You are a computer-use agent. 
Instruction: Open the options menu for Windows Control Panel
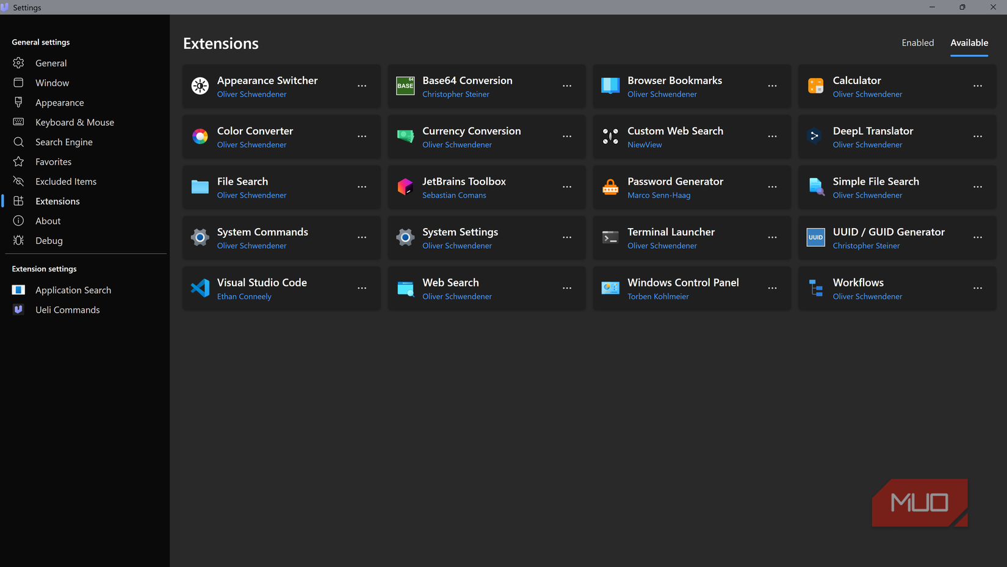click(772, 288)
